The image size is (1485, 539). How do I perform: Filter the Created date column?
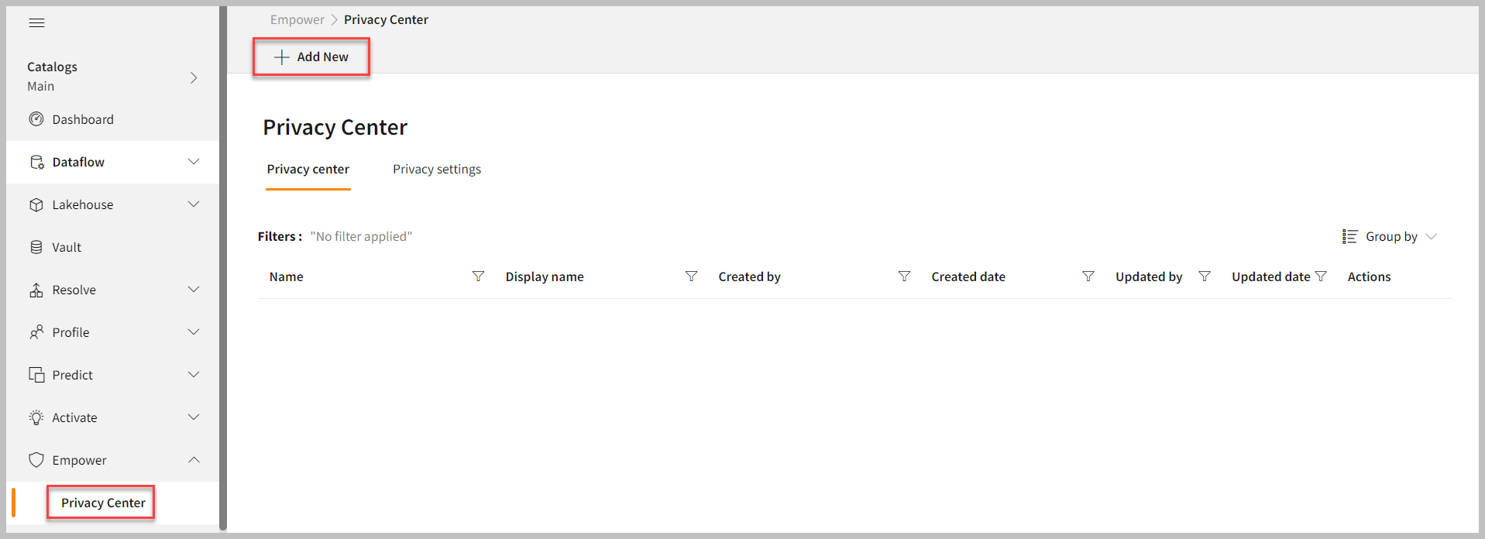click(x=1088, y=276)
